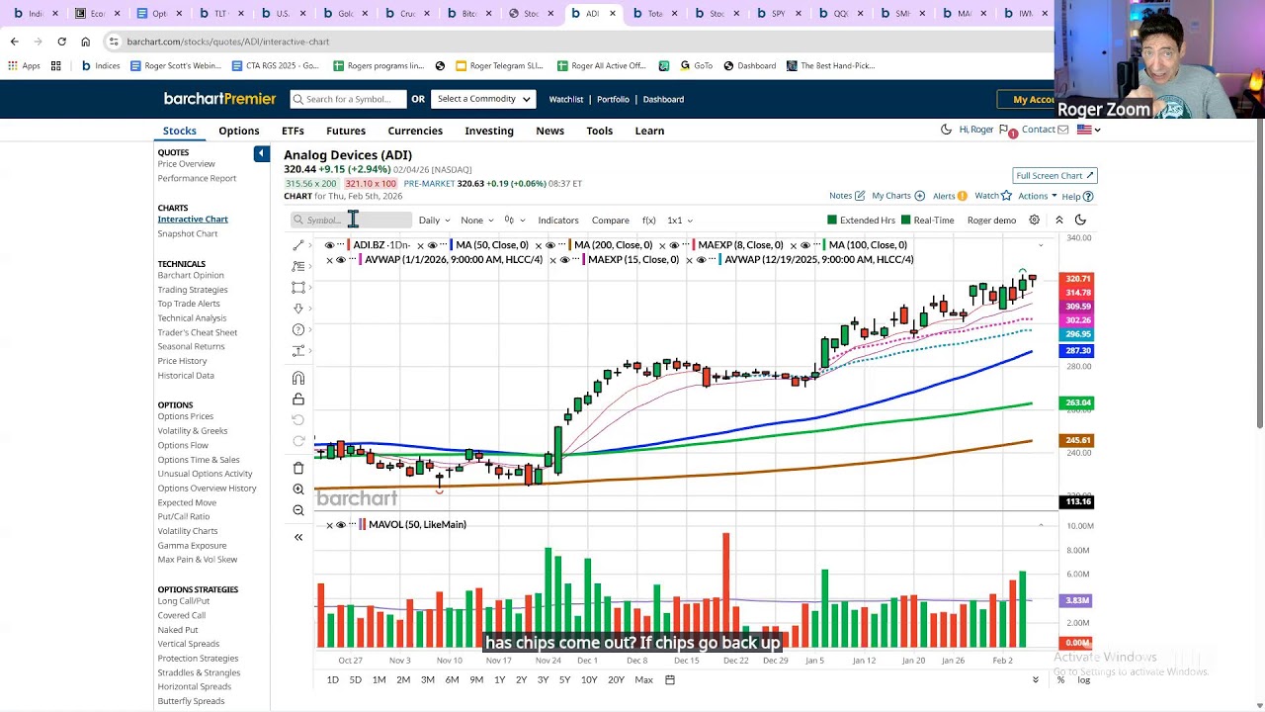Expand the main pane legend chevron

1040,245
